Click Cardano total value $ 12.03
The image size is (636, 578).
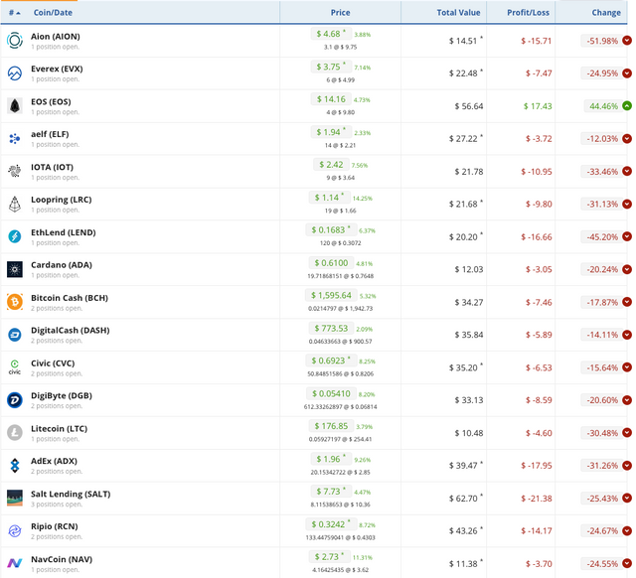pos(468,269)
